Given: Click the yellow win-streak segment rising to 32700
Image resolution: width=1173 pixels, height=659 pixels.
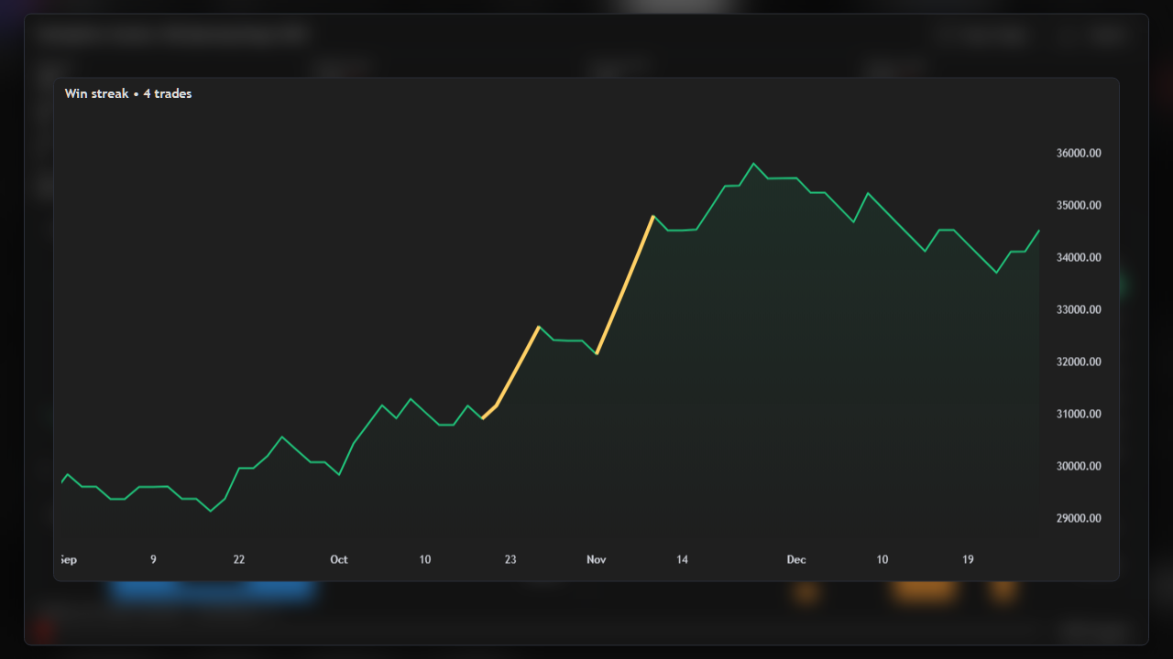Looking at the screenshot, I should tap(510, 373).
